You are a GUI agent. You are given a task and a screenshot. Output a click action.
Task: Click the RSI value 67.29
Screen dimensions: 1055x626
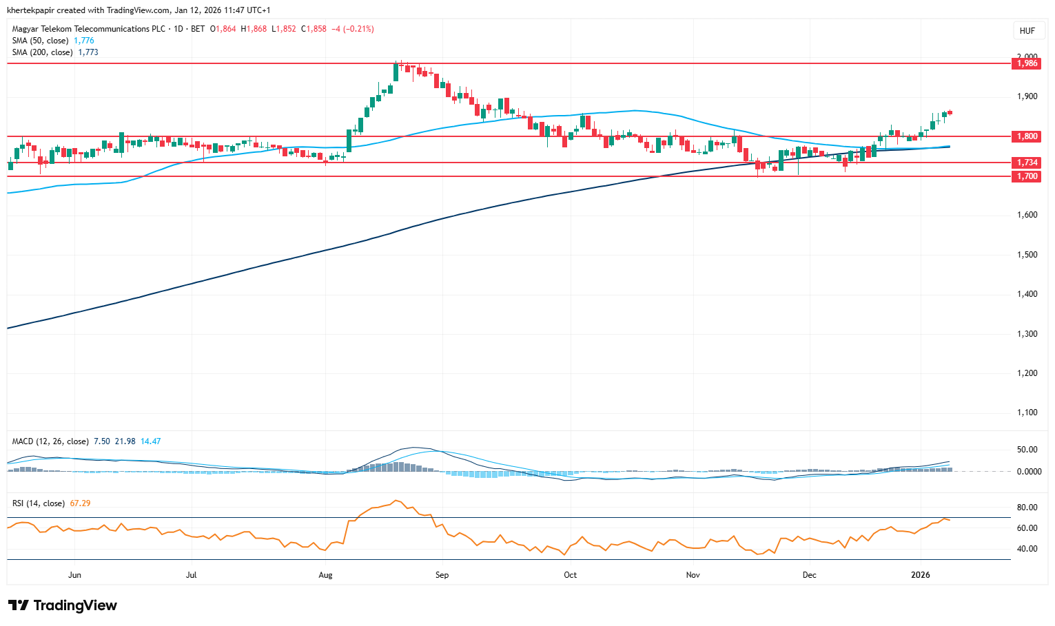(x=80, y=503)
